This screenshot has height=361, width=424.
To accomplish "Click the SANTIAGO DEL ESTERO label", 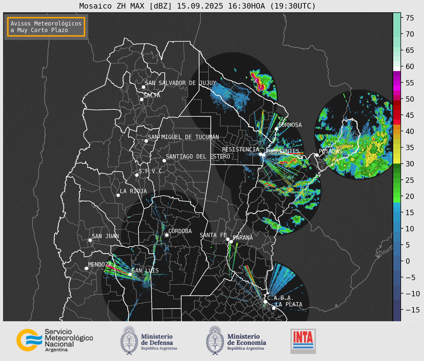I will [198, 156].
